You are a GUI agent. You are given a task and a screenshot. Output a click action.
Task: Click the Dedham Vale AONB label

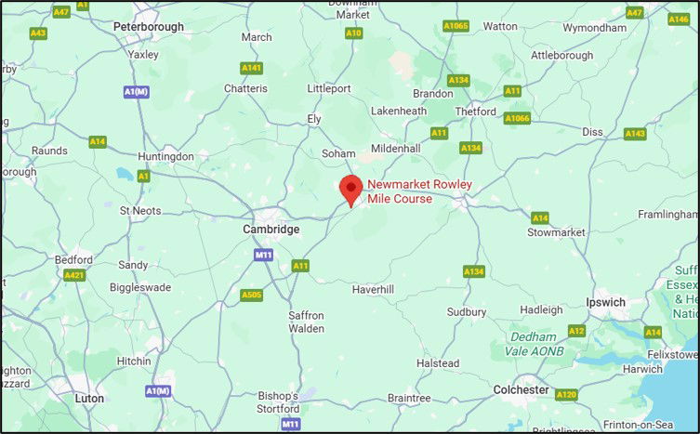tap(534, 344)
